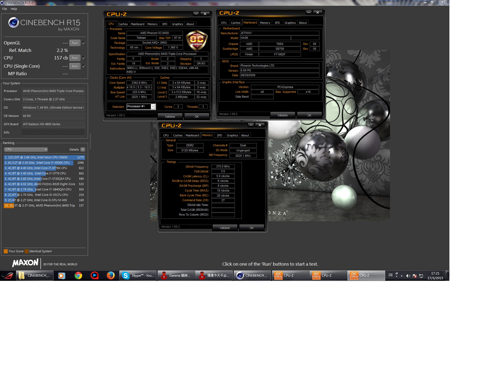The height and width of the screenshot is (367, 489).
Task: Show hidden tray icons arrow
Action: tap(402, 276)
